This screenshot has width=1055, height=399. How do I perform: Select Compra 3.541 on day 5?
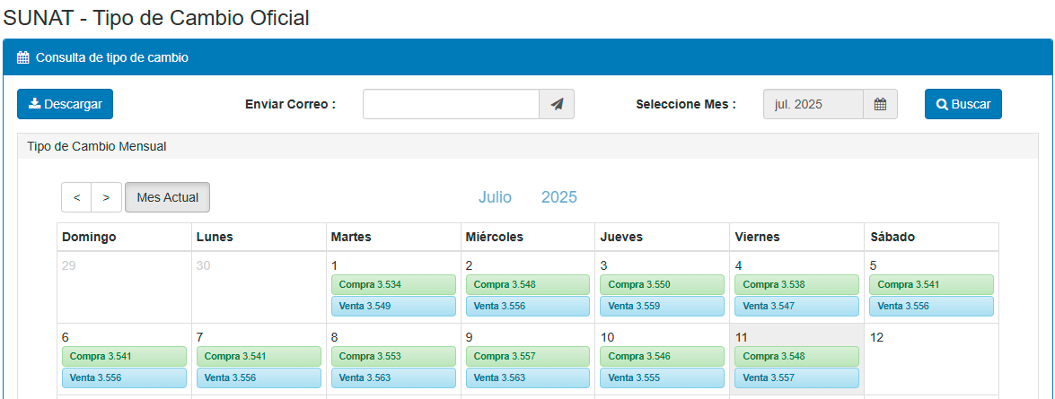pos(932,285)
